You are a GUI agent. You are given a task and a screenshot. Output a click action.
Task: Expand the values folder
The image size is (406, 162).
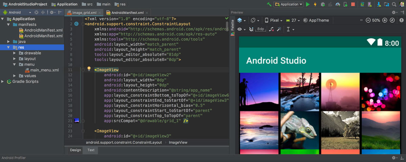(x=15, y=76)
